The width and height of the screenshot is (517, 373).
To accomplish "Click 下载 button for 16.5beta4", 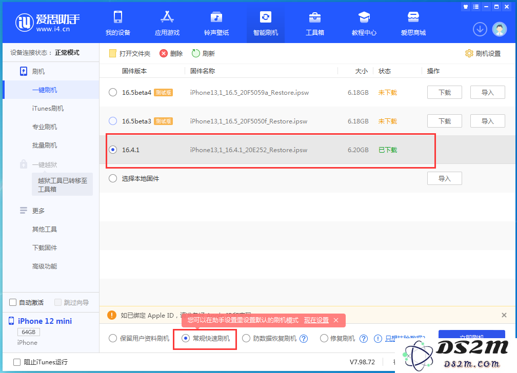I will pyautogui.click(x=445, y=92).
